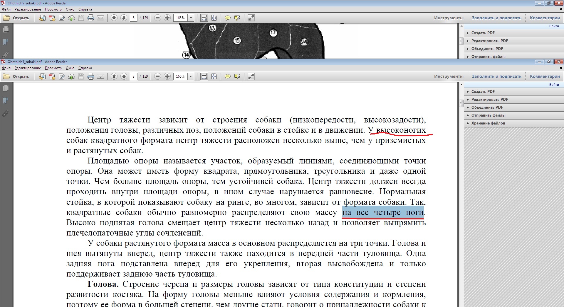The image size is (564, 307).
Task: Open the Просмотр menu in the lower window
Action: 53,68
